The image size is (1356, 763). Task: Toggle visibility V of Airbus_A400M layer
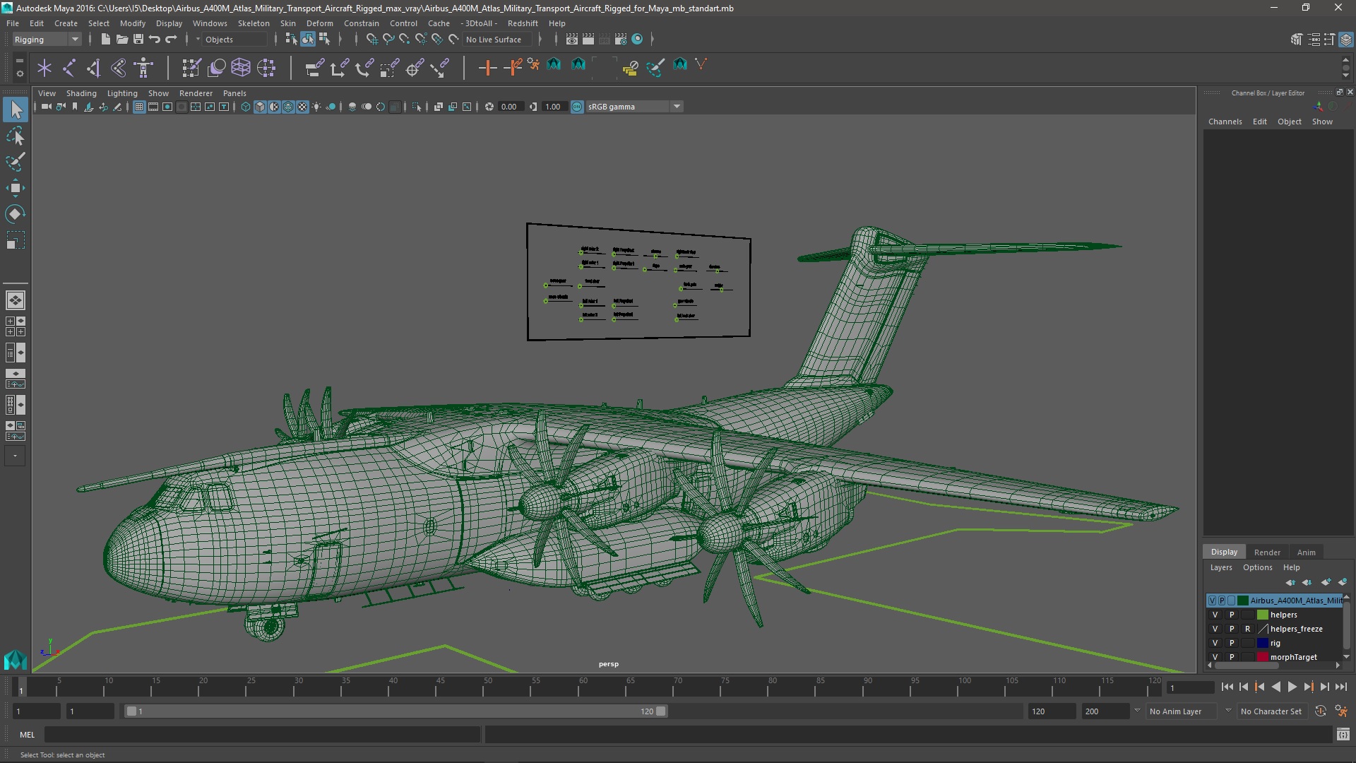pyautogui.click(x=1213, y=601)
